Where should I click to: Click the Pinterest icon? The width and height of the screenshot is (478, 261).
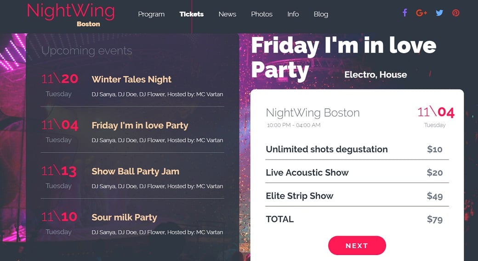[455, 13]
